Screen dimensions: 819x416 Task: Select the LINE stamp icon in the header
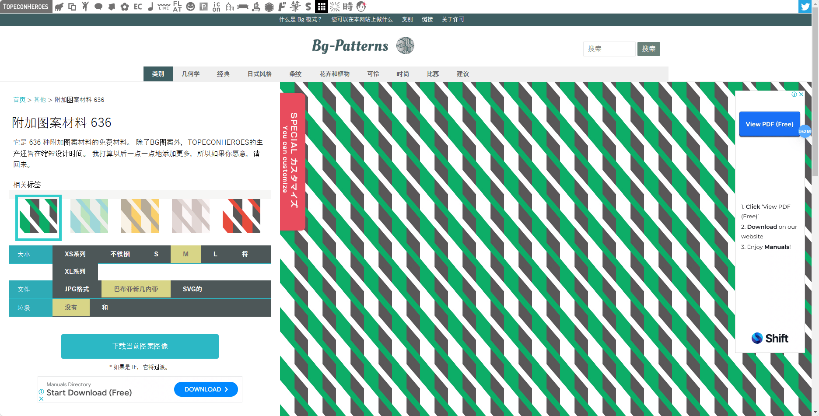(163, 7)
